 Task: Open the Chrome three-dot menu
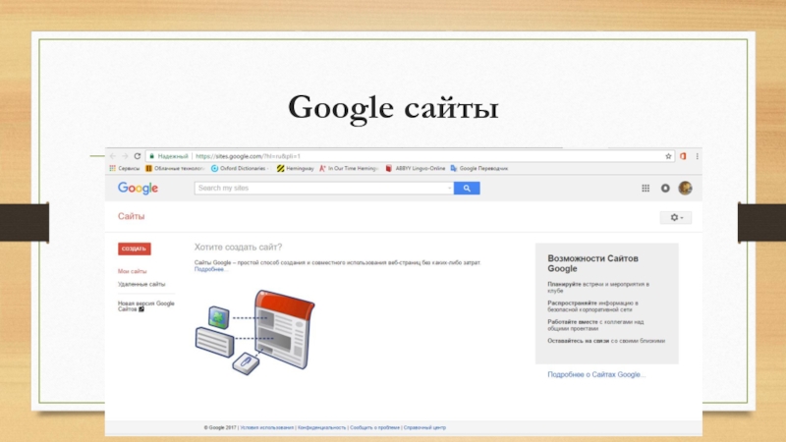pyautogui.click(x=697, y=156)
